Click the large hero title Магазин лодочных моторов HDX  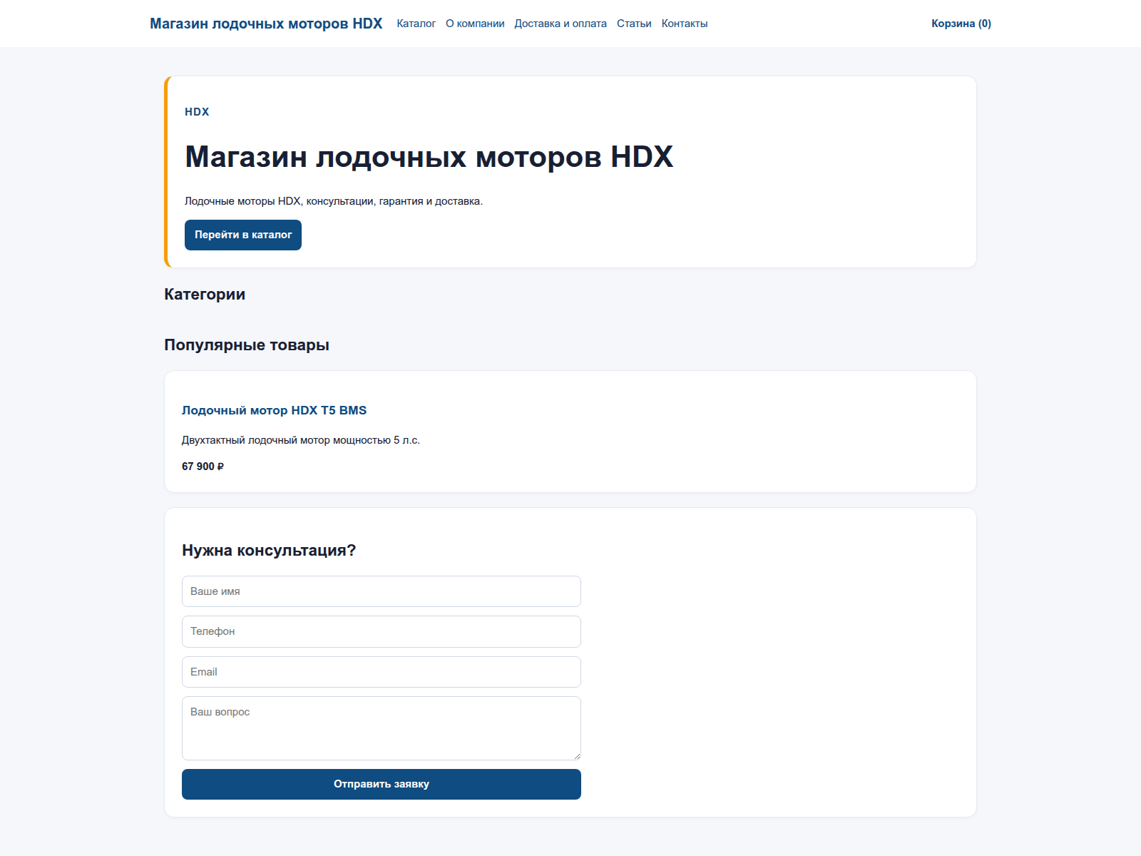429,157
